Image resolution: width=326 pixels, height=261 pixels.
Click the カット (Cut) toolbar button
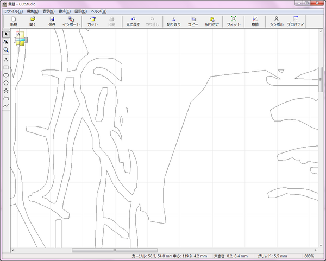tap(93, 21)
